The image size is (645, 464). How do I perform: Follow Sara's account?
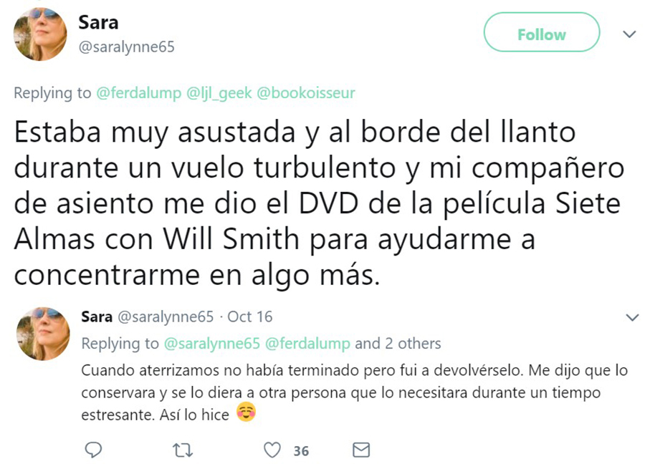541,32
